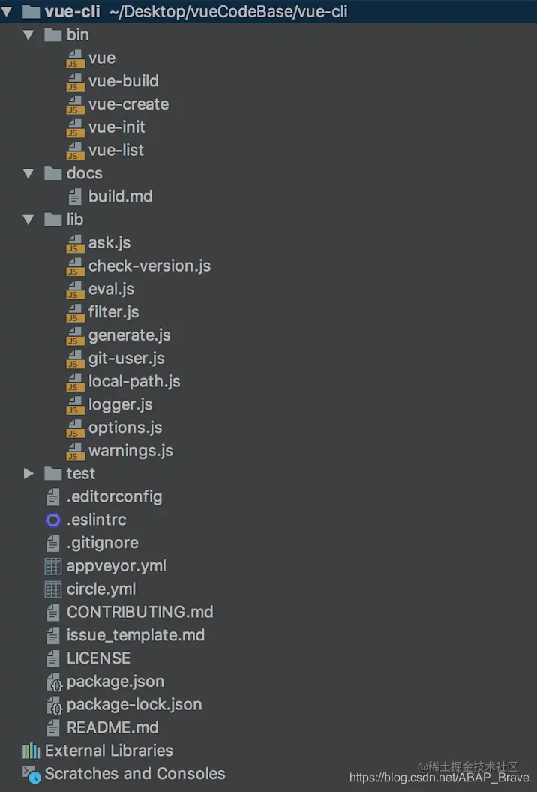Viewport: 537px width, 792px height.
Task: Select the warnings.js file
Action: pos(130,451)
